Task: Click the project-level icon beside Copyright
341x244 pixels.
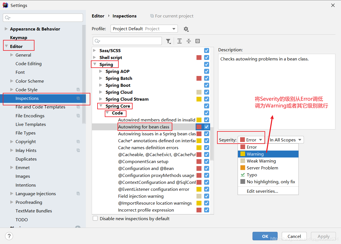Action: point(78,141)
